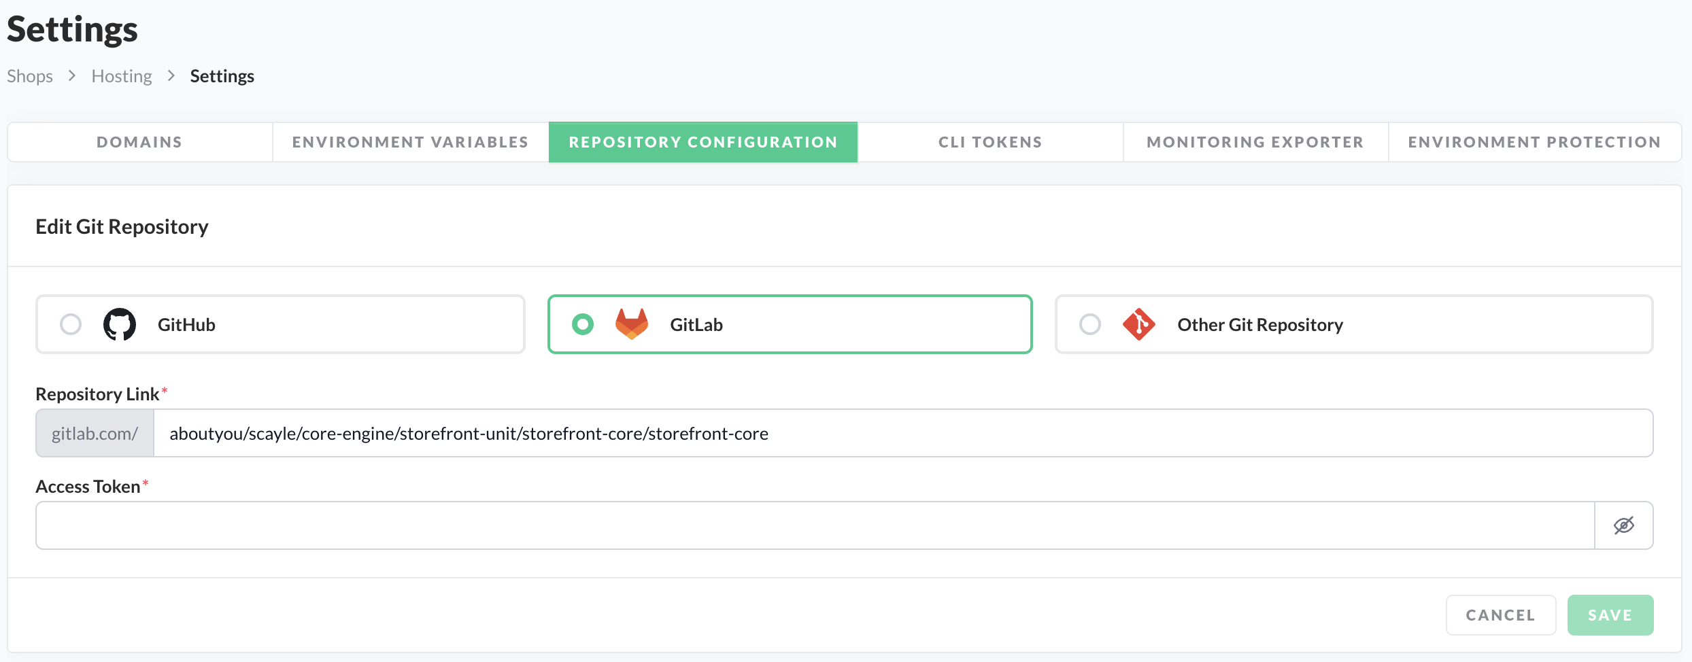1692x662 pixels.
Task: Click the gitlab.com/ prefix box
Action: 95,434
